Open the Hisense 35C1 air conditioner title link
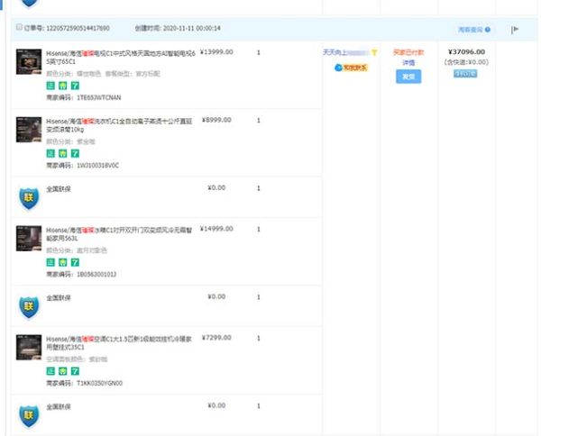Image resolution: width=578 pixels, height=436 pixels. tap(119, 343)
